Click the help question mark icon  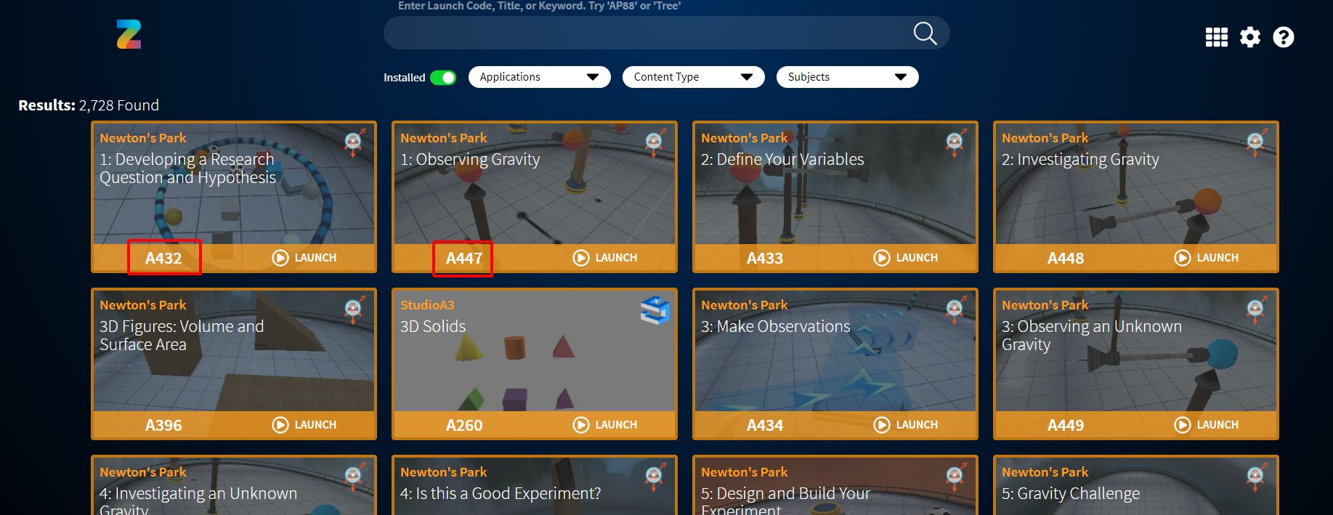1283,37
